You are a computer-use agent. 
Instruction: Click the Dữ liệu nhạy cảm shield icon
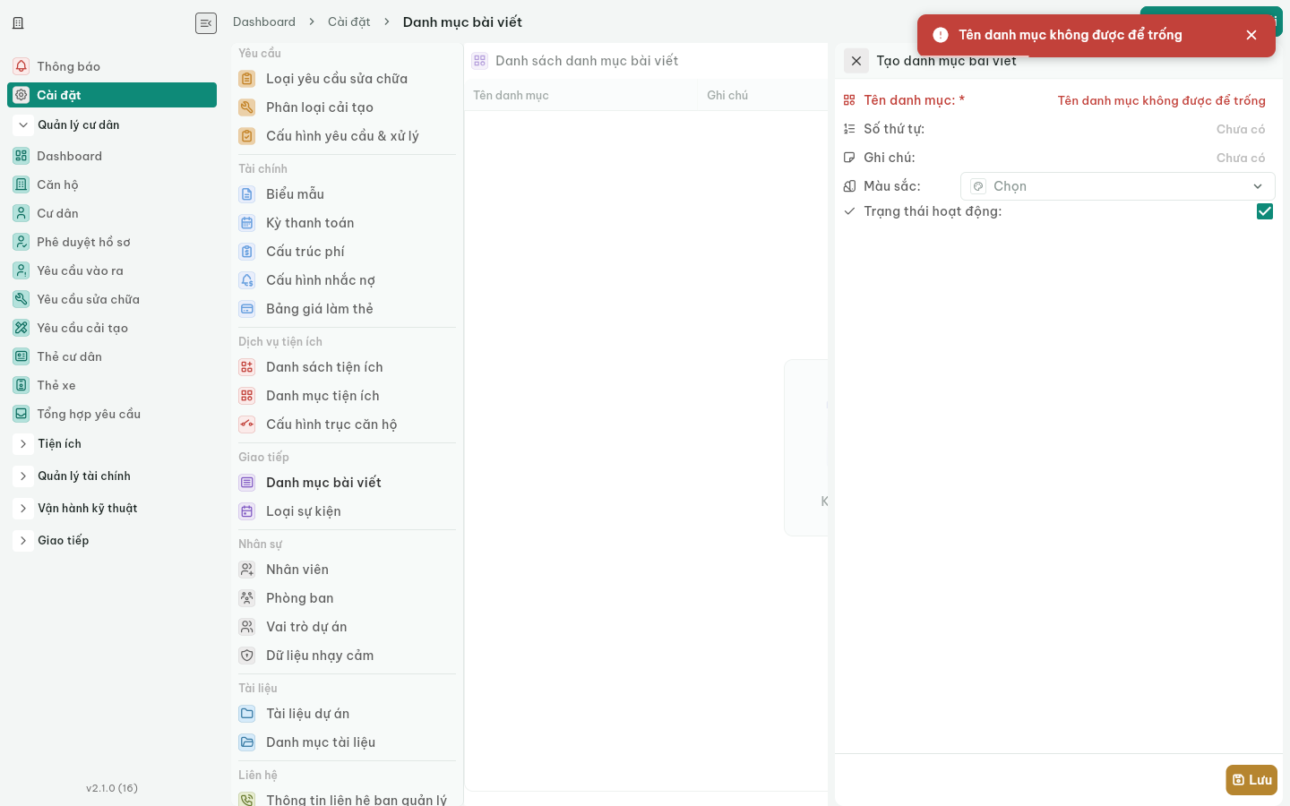pos(247,656)
